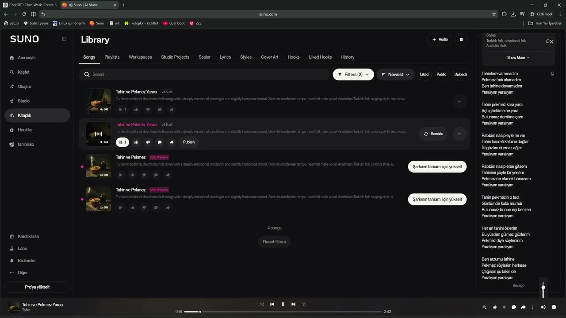Viewport: 566px width, 318px height.
Task: Open the play queue in player bar
Action: (x=484, y=307)
